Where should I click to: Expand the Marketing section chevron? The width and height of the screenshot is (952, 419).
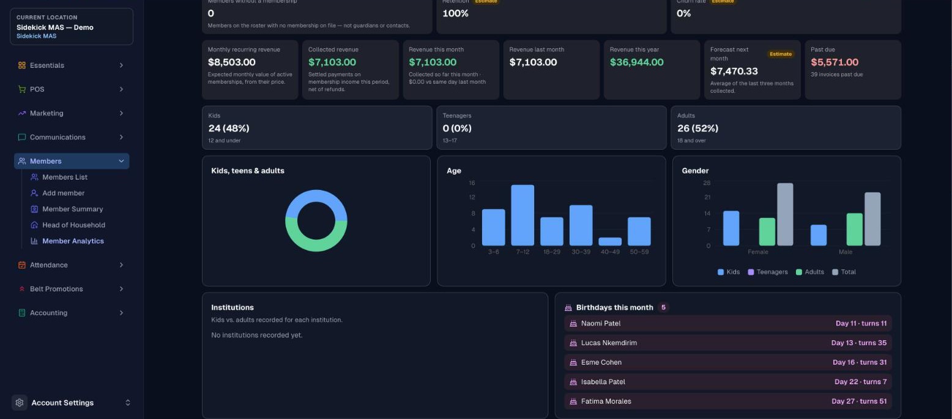tap(121, 113)
